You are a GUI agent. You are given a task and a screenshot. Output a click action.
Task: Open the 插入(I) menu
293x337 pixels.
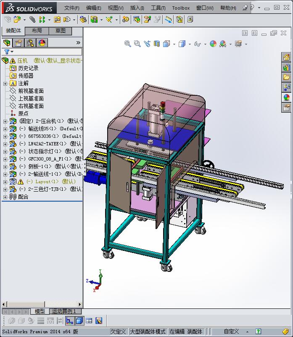(x=137, y=8)
